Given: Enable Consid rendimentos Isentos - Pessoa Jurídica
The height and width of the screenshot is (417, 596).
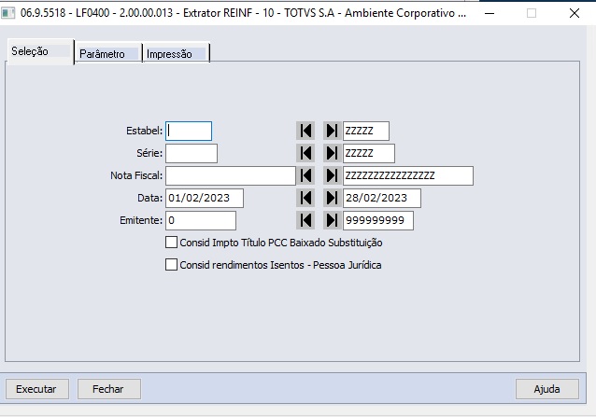Looking at the screenshot, I should coord(172,265).
